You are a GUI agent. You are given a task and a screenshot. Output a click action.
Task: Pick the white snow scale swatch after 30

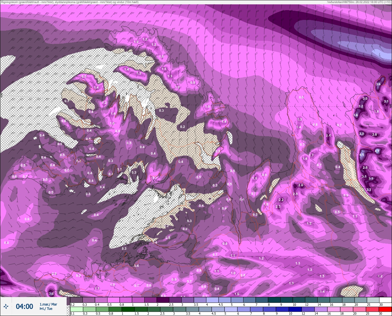click(x=385, y=300)
